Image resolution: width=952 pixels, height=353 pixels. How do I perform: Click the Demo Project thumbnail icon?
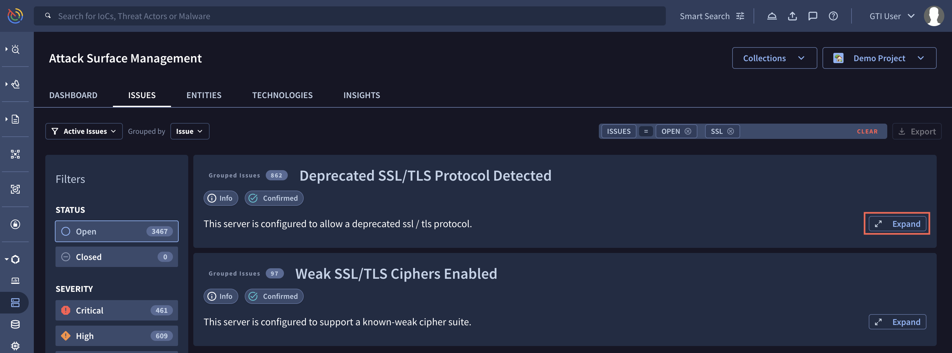[x=838, y=58]
